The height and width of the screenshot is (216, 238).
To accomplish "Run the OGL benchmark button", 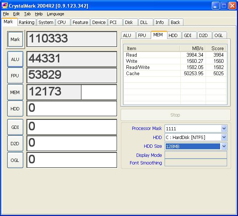I will click(x=15, y=160).
